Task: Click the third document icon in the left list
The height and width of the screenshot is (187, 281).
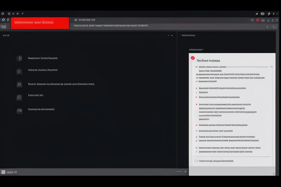Action: tap(19, 84)
